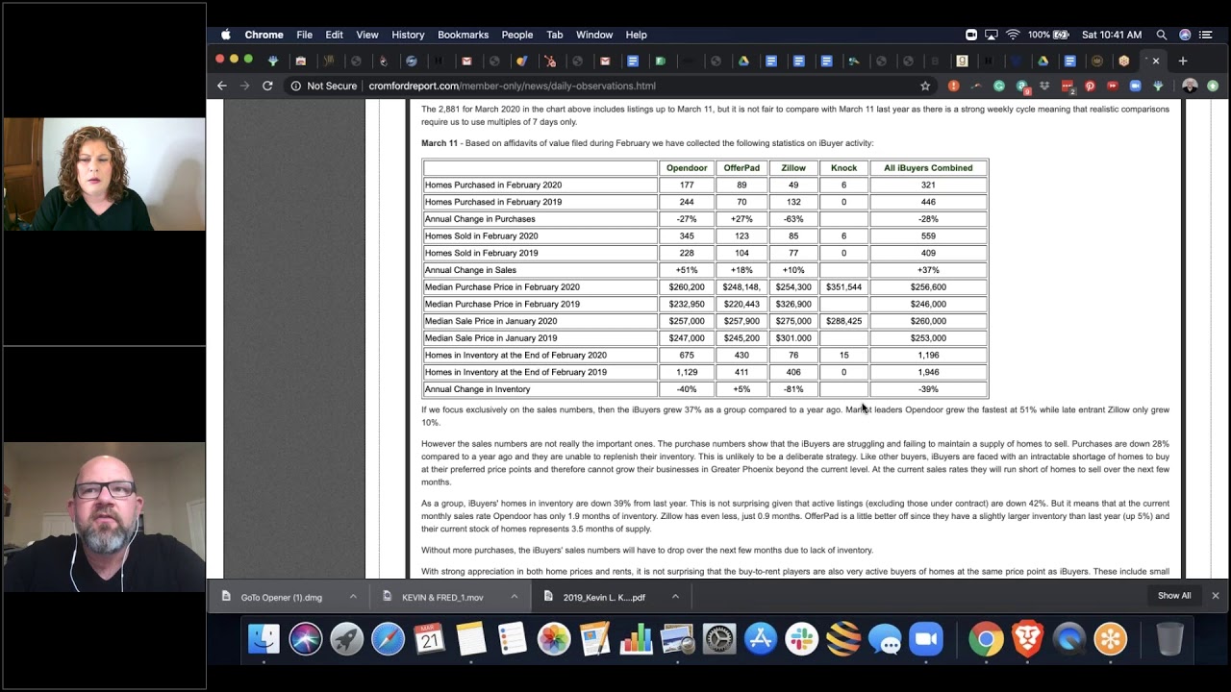Open the KEVIN & FRED_1.mov download
This screenshot has width=1231, height=692.
coord(441,597)
